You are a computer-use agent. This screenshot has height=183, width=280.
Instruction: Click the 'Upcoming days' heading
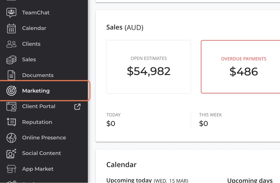250,180
